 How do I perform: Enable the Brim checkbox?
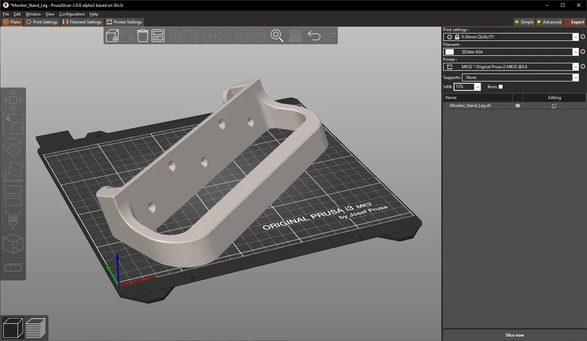point(501,86)
